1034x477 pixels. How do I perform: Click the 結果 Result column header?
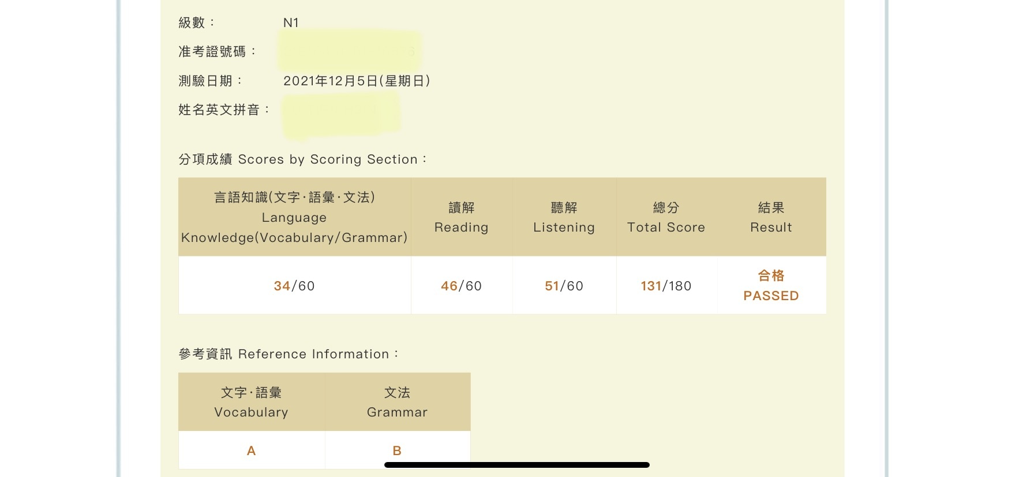771,217
